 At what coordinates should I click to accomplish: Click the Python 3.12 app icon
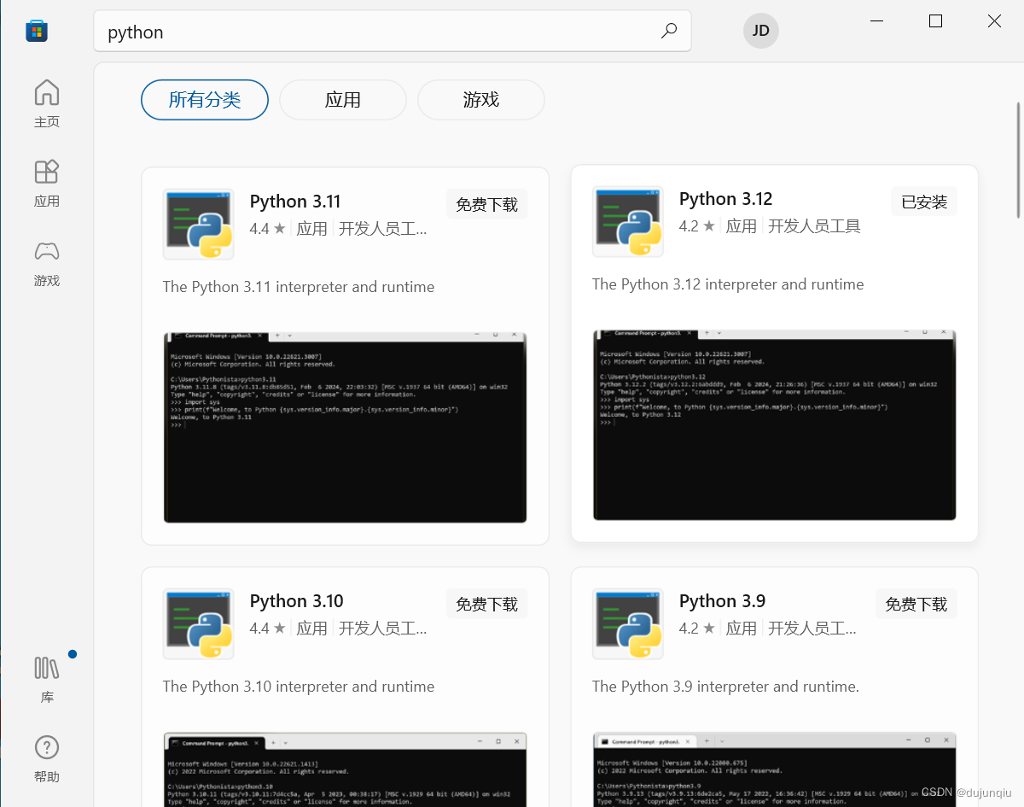point(627,221)
